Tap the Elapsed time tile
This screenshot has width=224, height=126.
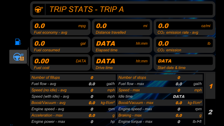point(122,45)
